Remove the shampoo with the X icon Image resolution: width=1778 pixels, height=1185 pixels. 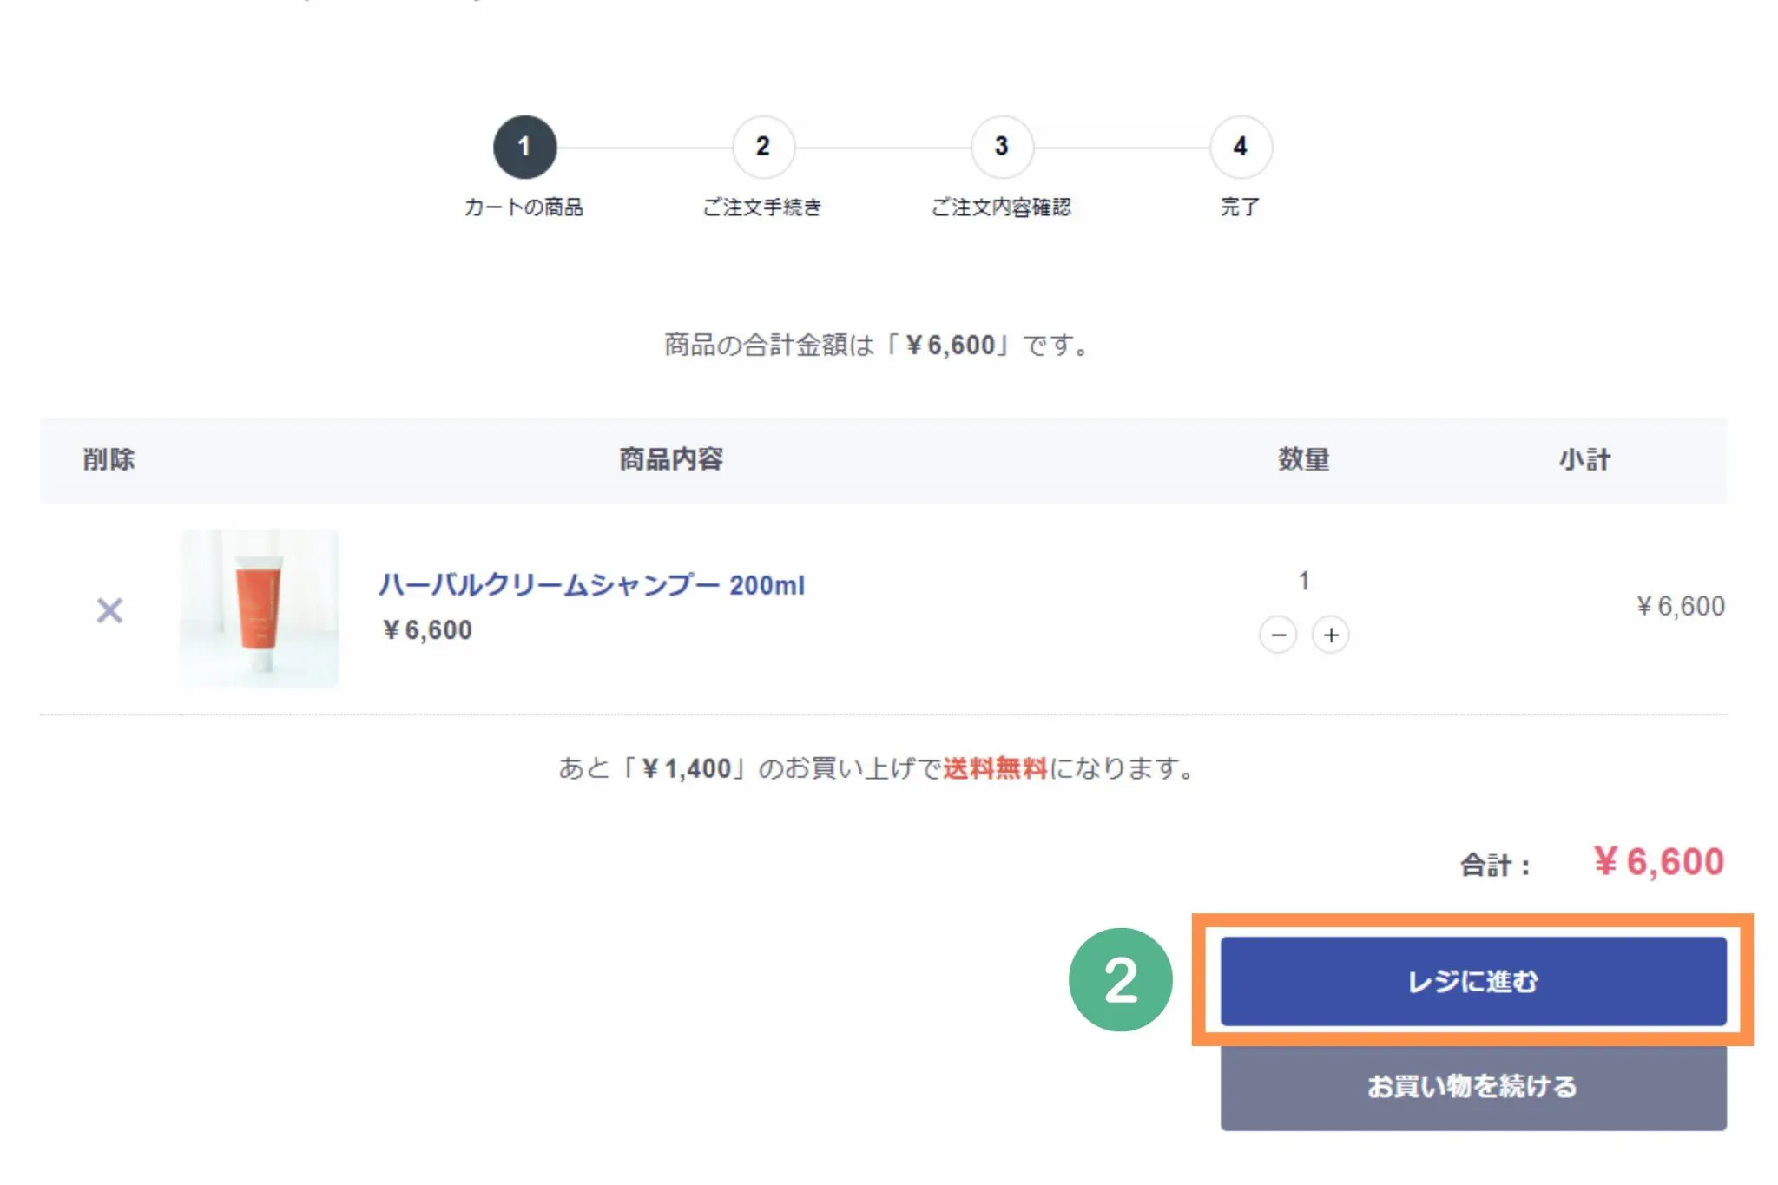109,610
